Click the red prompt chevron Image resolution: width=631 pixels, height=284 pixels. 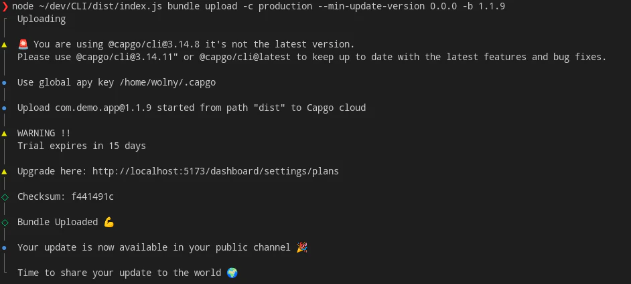click(5, 6)
